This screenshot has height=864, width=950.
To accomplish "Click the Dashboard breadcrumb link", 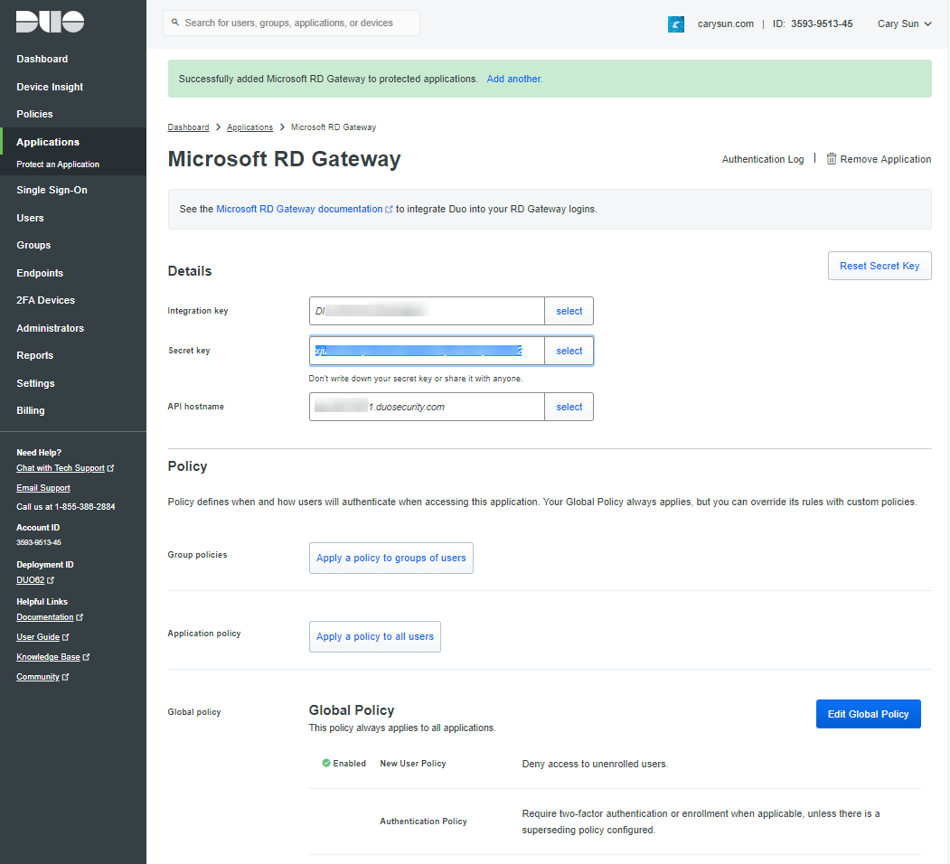I will [188, 127].
